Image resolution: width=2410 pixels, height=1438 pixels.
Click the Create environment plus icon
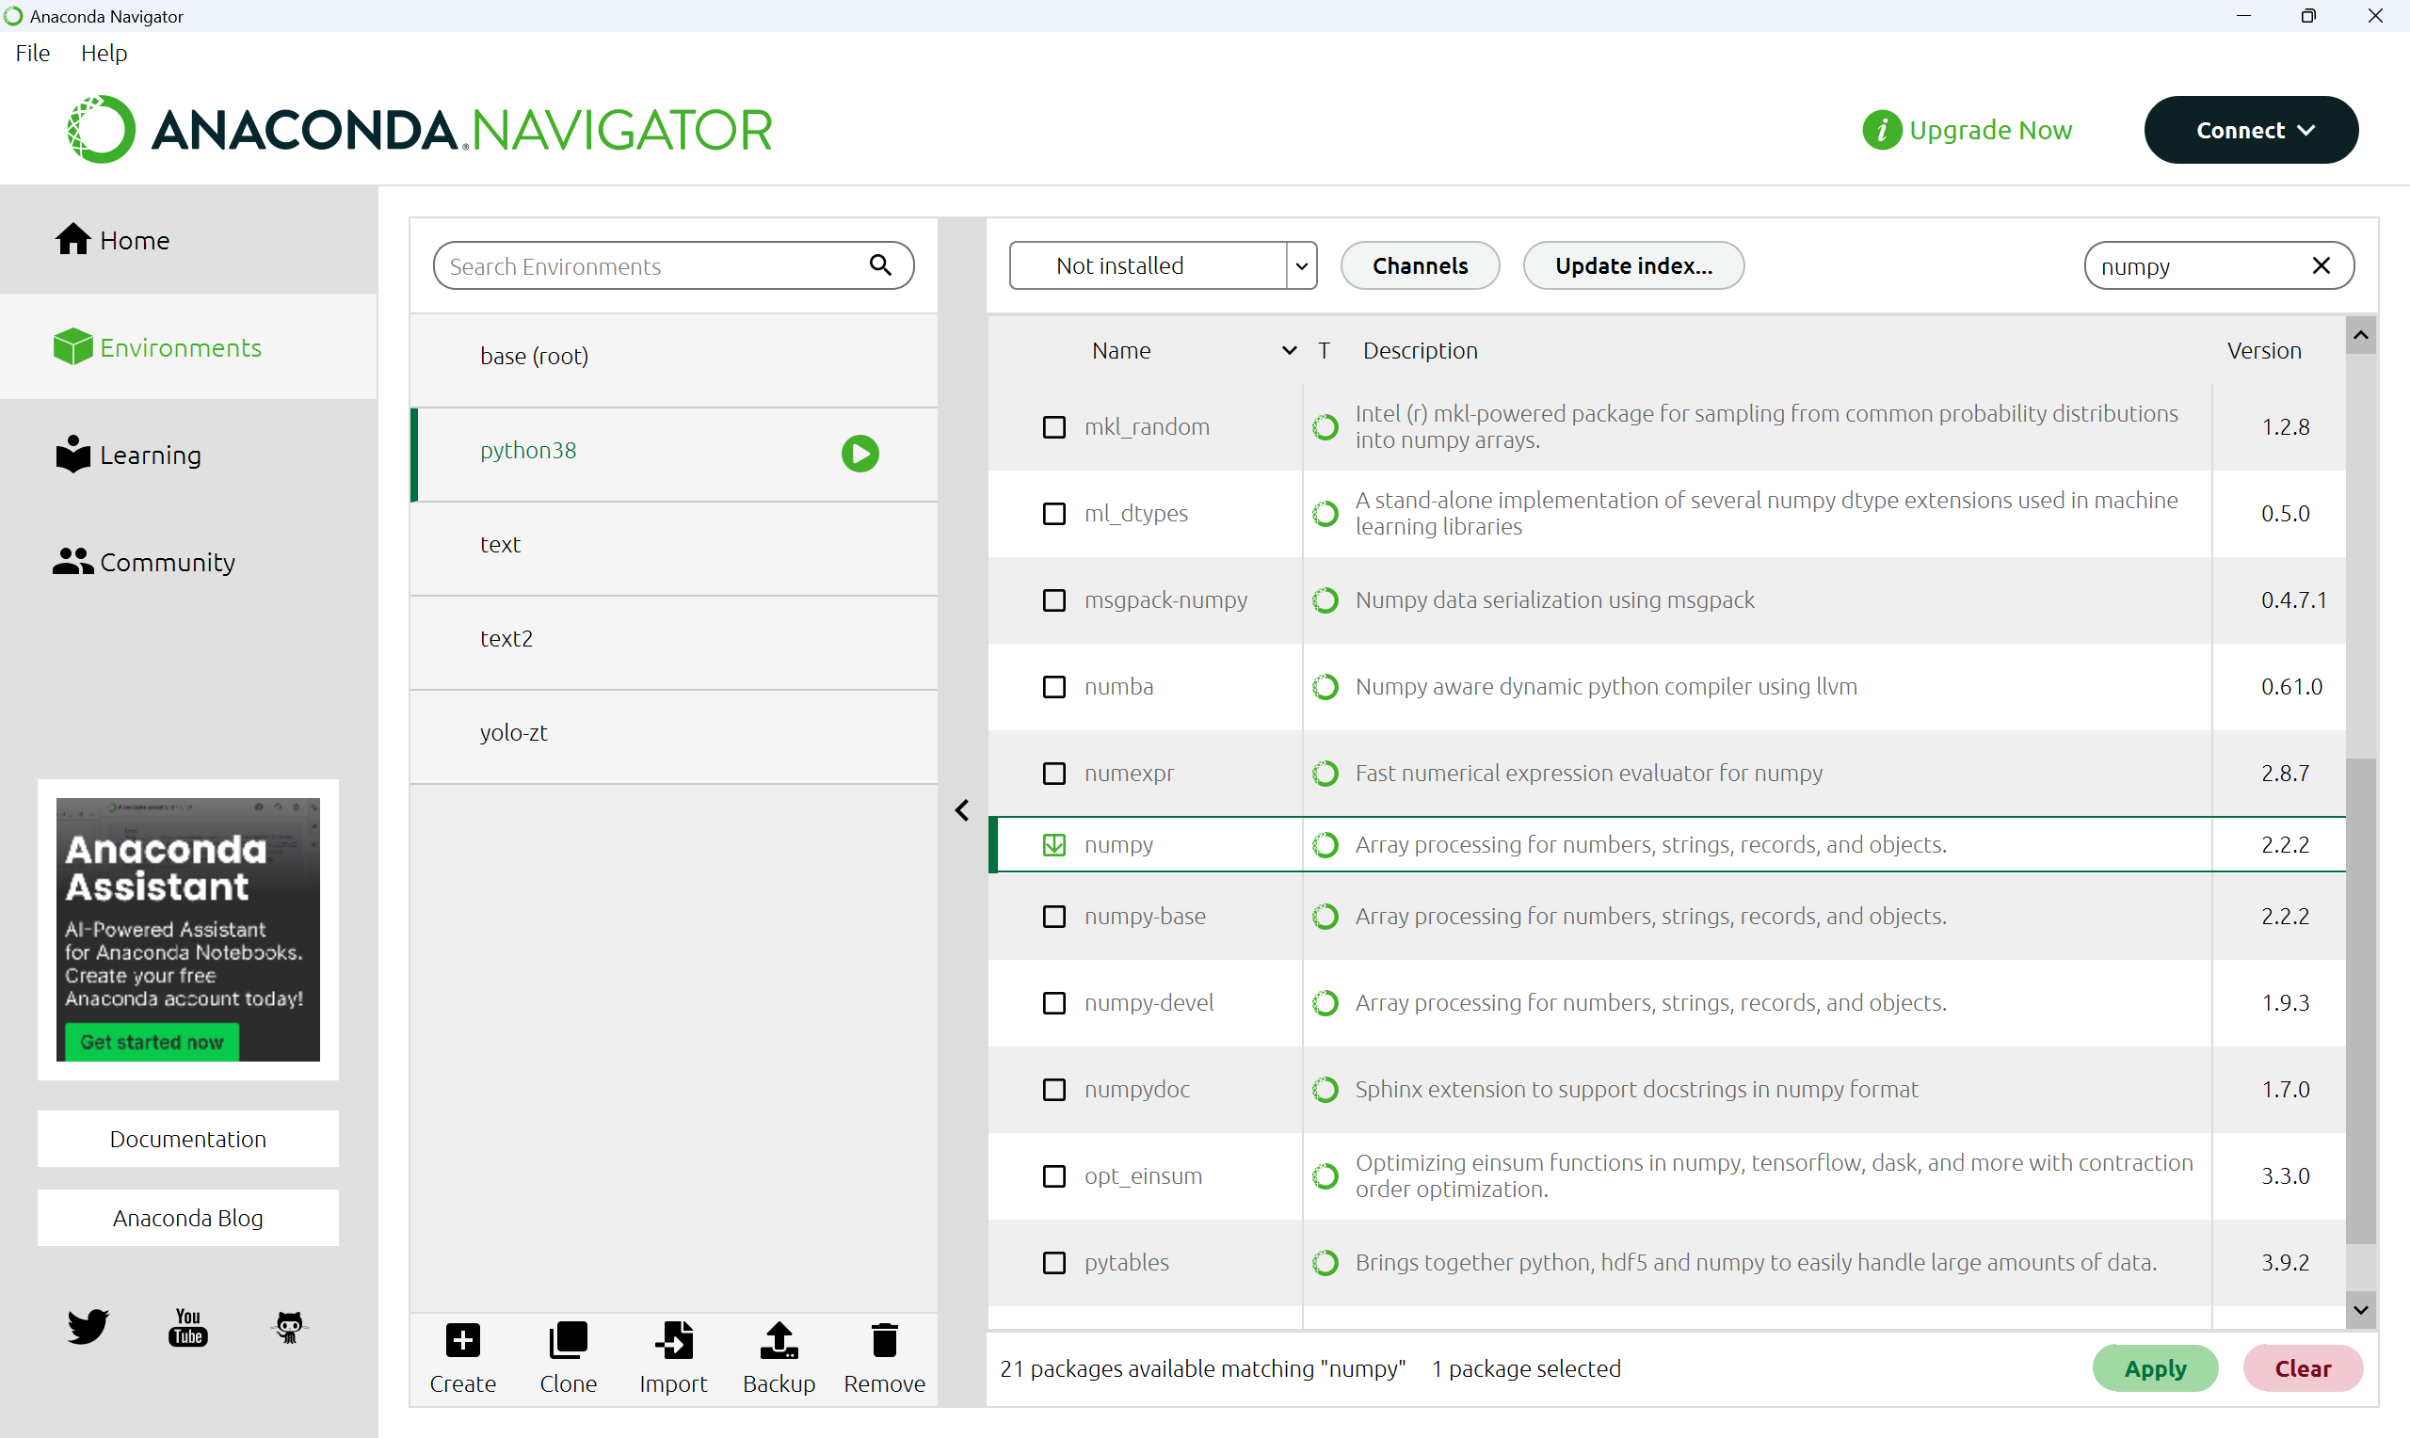point(462,1340)
